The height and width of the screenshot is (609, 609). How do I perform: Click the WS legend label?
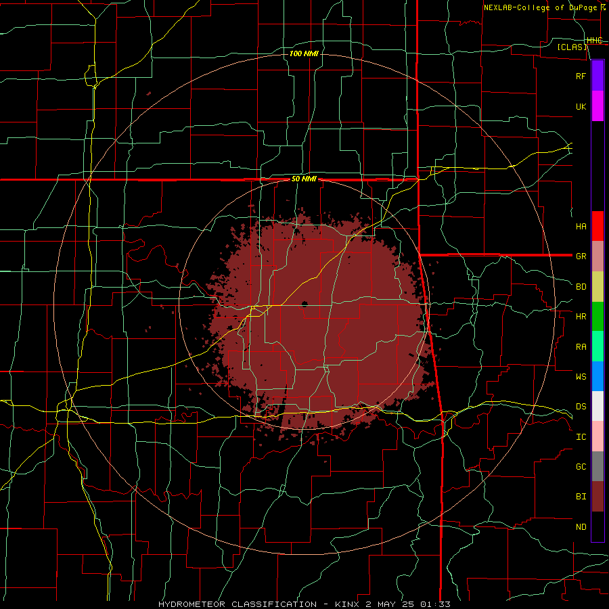[x=581, y=376]
